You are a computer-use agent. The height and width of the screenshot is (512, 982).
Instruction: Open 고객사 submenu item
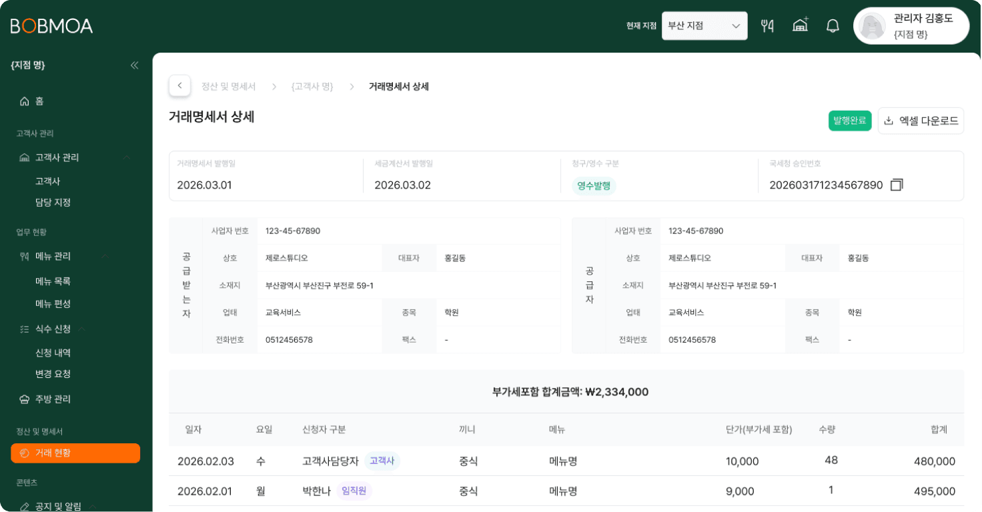click(48, 181)
